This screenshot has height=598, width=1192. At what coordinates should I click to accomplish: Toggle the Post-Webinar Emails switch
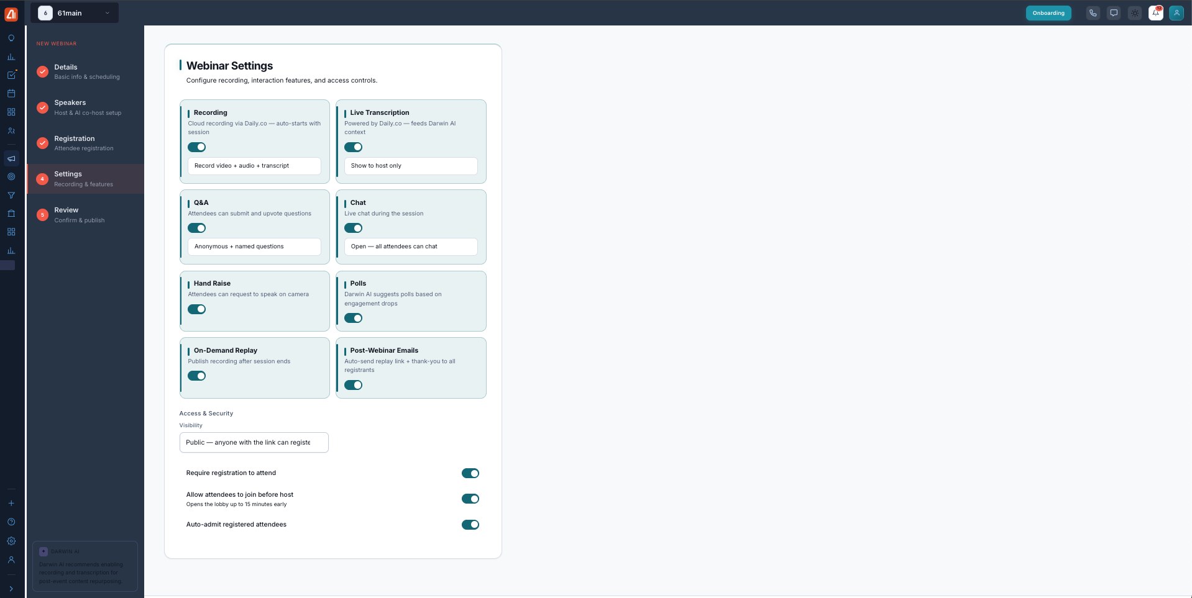pos(353,385)
